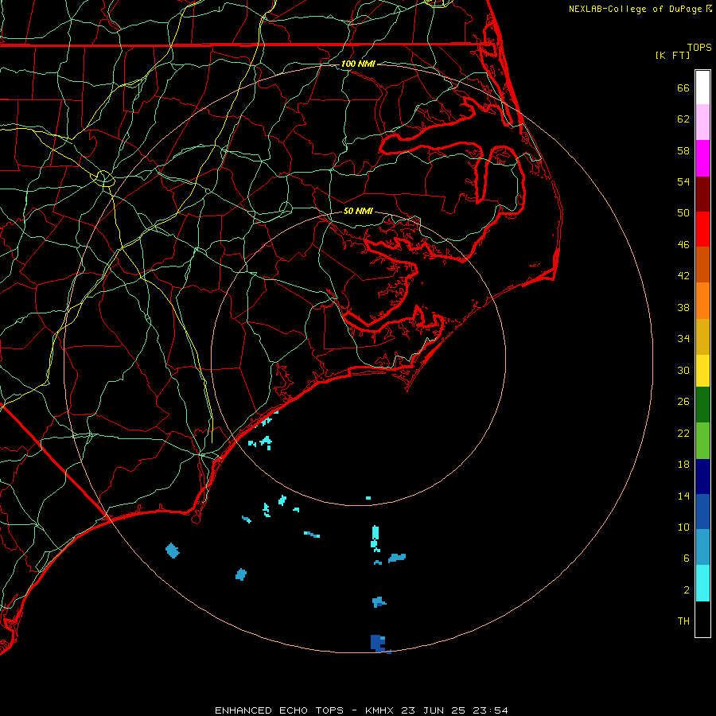Select the white swatch in the legend

point(702,88)
